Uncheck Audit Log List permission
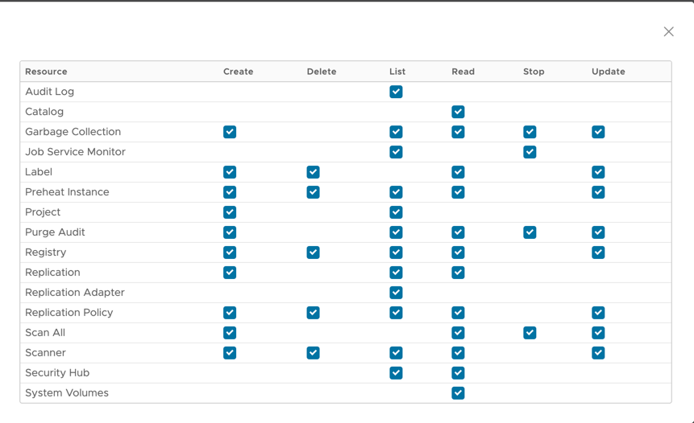 pos(396,92)
